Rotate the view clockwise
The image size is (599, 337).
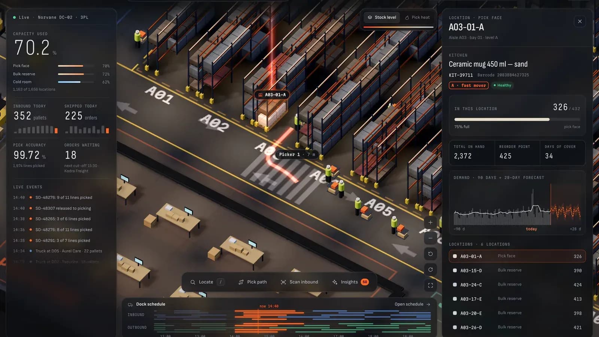click(x=431, y=270)
